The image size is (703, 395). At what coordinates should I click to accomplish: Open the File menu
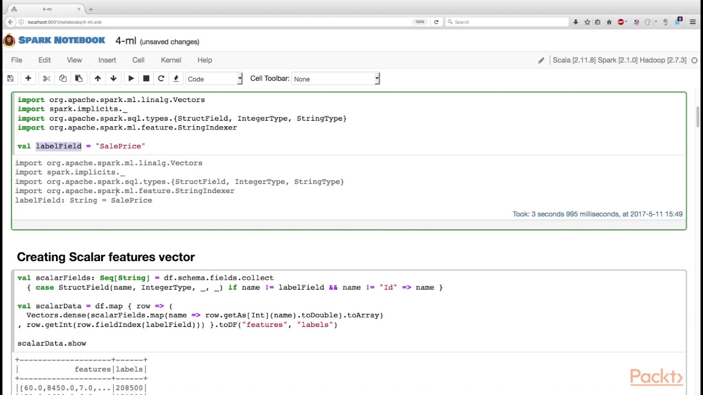[x=16, y=60]
